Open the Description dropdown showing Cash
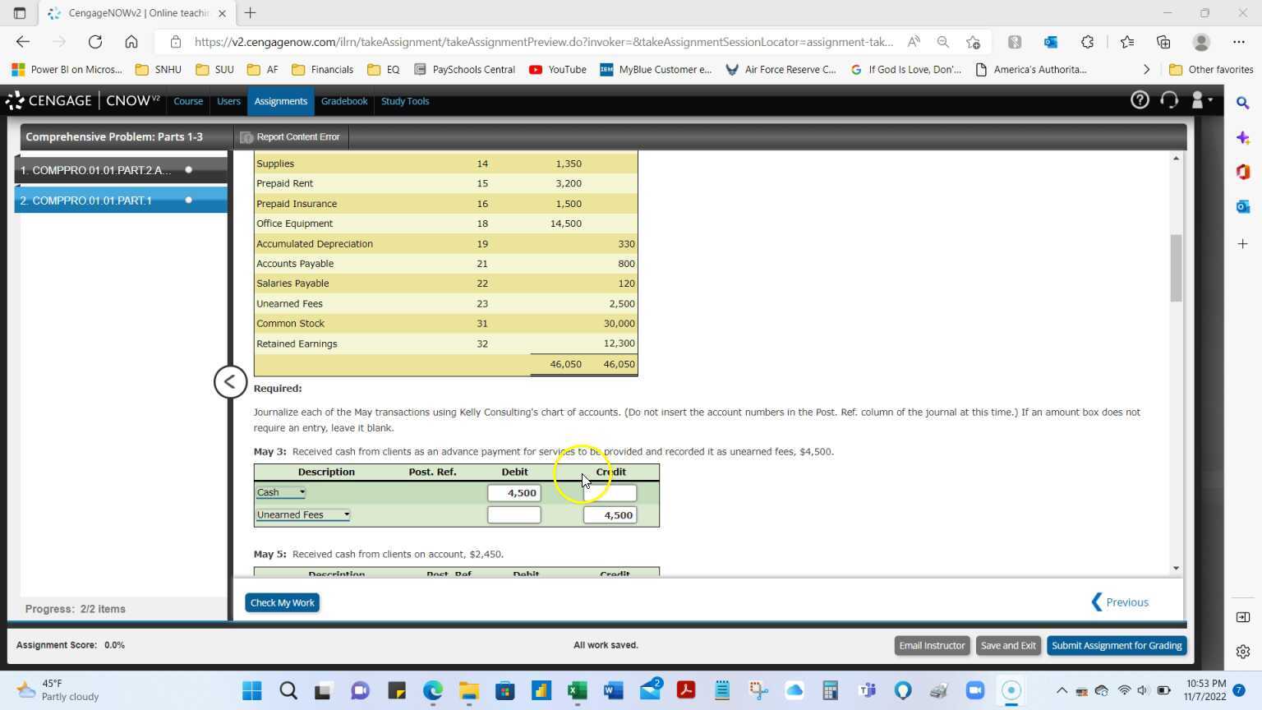 click(281, 492)
